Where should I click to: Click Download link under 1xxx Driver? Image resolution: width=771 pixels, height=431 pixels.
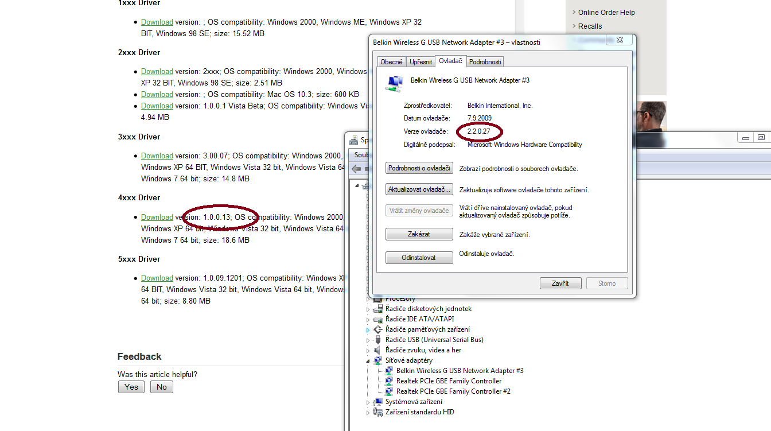[x=157, y=22]
